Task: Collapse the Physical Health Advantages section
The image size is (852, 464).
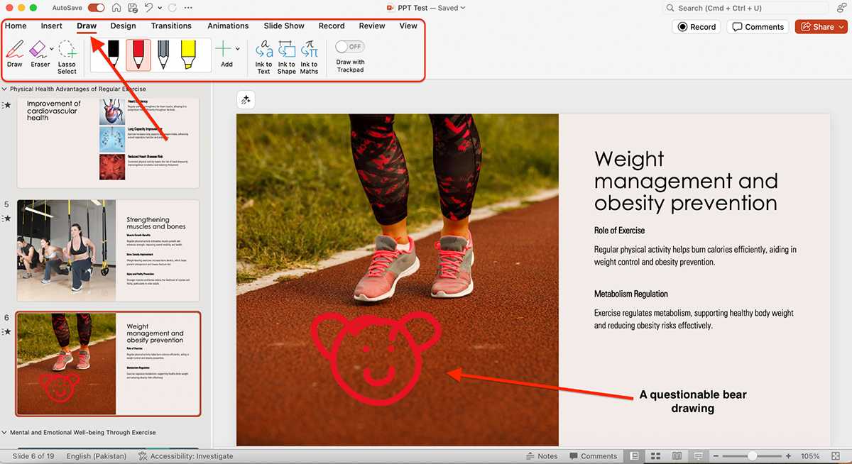Action: coord(5,89)
